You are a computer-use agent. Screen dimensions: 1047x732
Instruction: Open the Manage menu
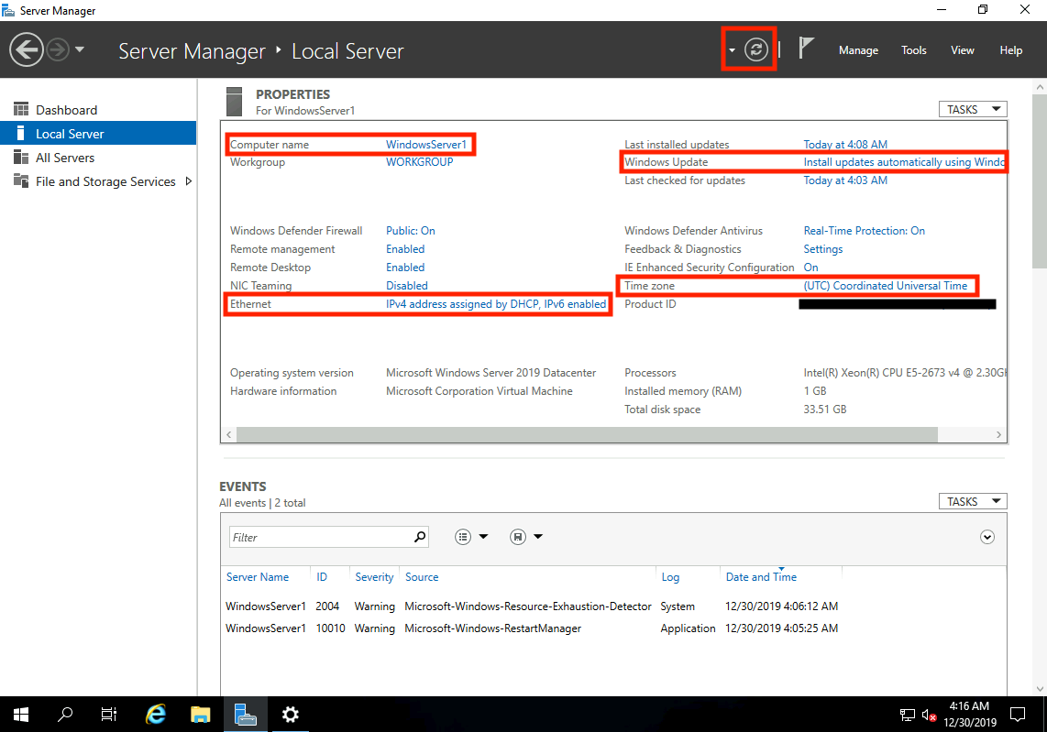coord(858,50)
